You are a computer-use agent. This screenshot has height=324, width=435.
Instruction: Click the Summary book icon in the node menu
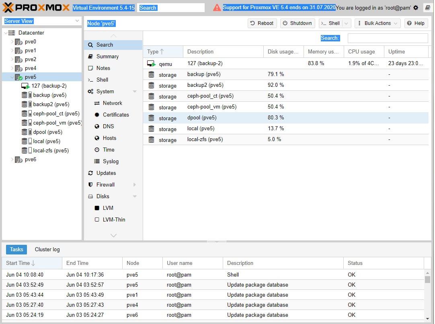coord(90,57)
